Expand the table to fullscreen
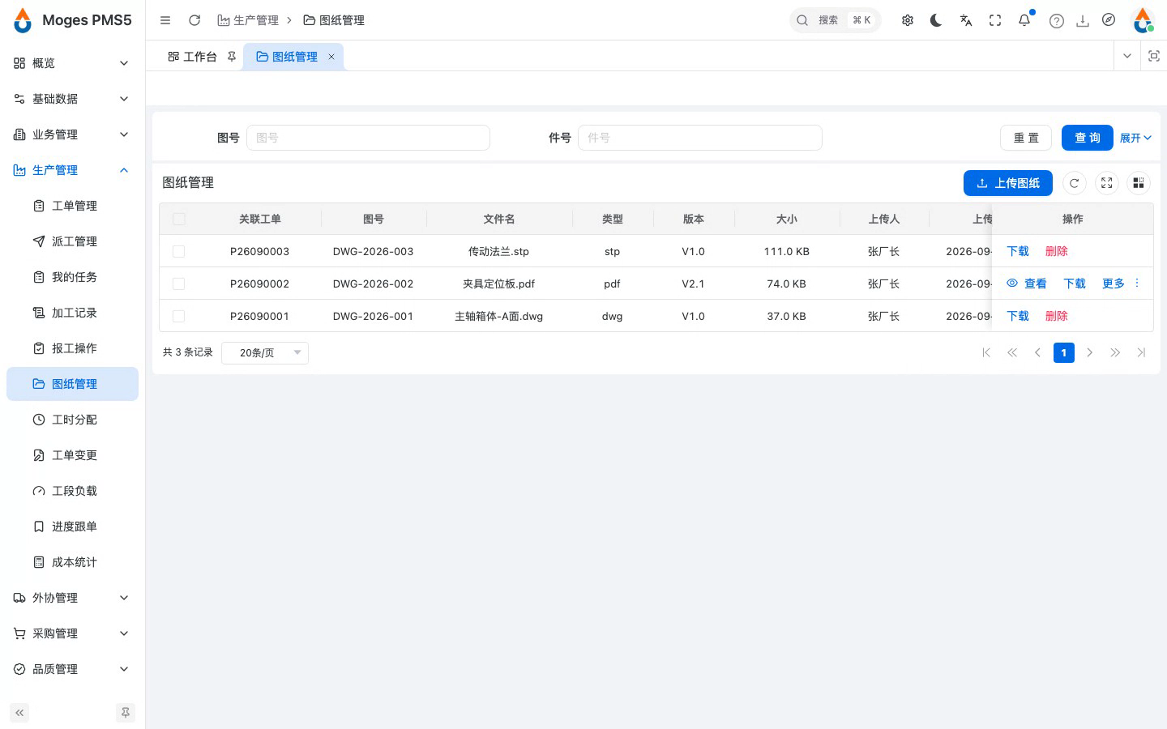Screen dimensions: 1167x729 pos(1106,183)
